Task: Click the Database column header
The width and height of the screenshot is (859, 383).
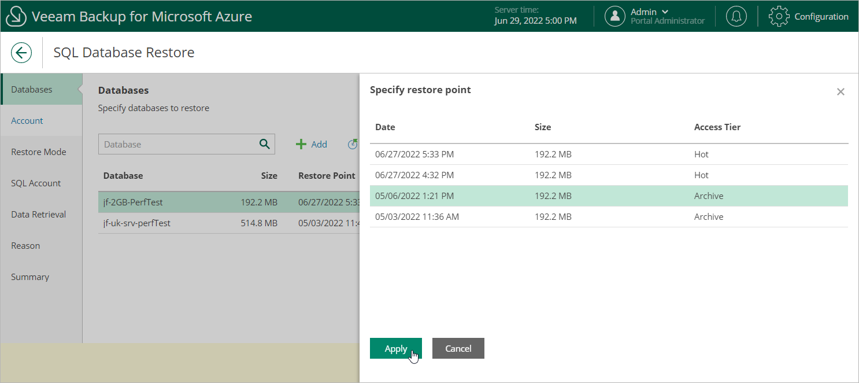Action: click(123, 175)
